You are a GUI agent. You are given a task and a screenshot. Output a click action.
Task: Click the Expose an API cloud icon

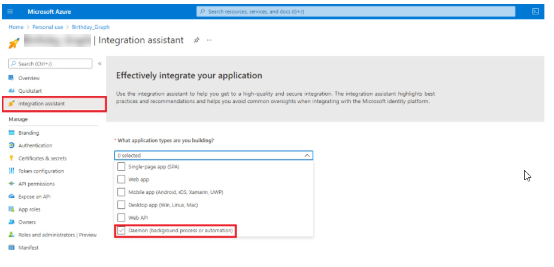[x=11, y=196]
